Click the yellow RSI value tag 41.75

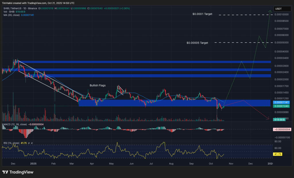277,154
